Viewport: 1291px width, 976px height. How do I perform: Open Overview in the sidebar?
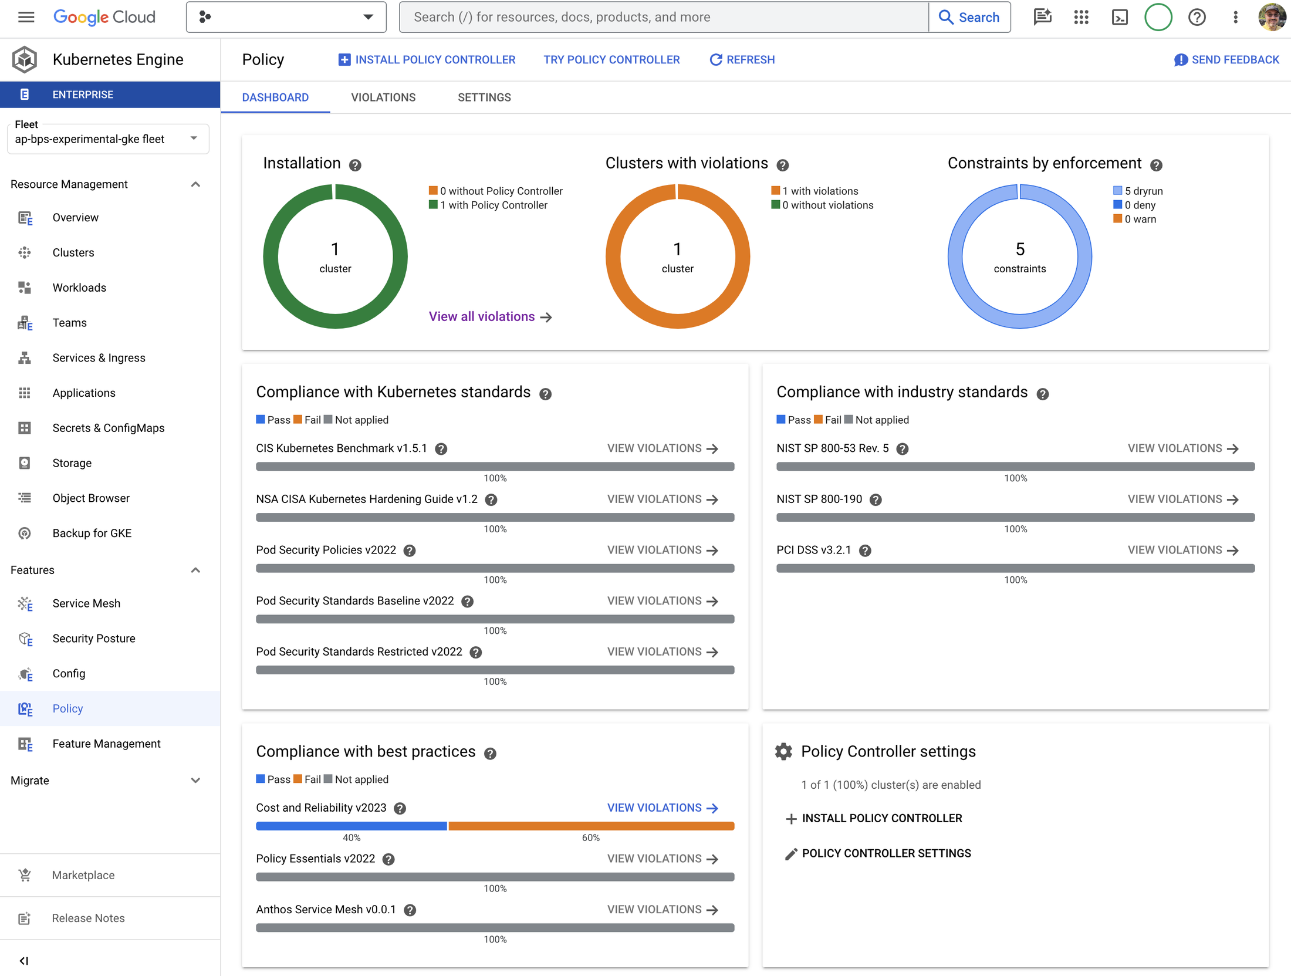pos(110,218)
